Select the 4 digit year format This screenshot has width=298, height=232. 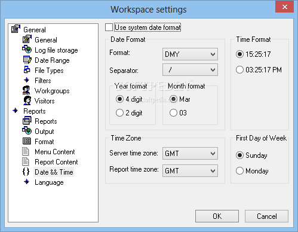pyautogui.click(x=119, y=99)
